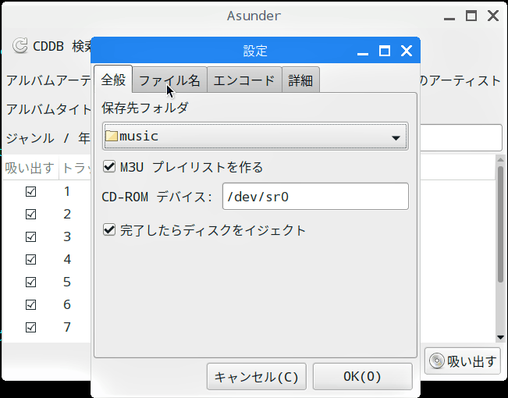508x398 pixels.
Task: Click the 保存先フォルダ label
Action: point(145,108)
